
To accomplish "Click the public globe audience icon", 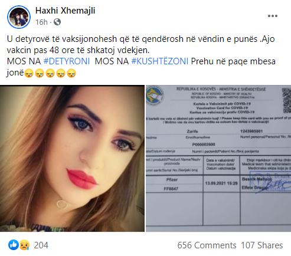I will (57, 22).
